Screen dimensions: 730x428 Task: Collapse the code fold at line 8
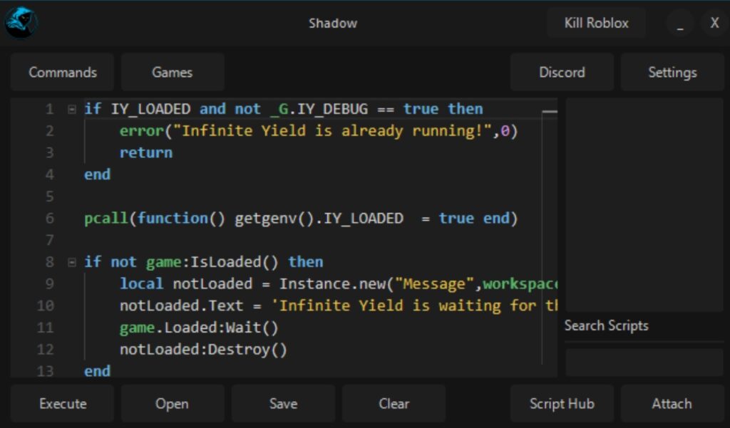click(x=72, y=262)
